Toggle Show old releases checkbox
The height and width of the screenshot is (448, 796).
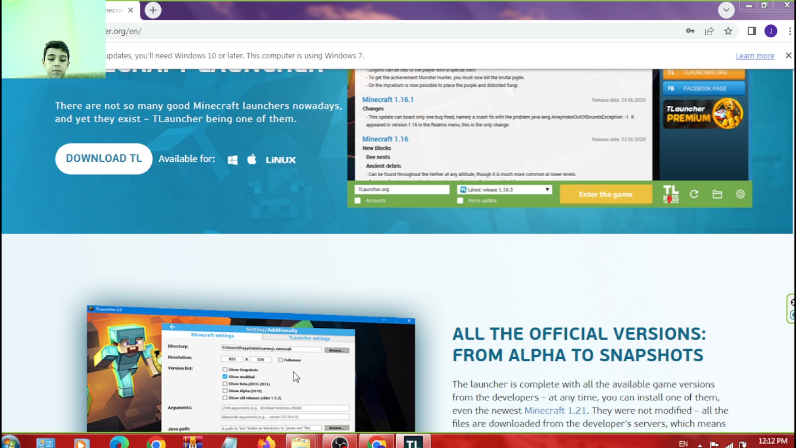pyautogui.click(x=225, y=398)
